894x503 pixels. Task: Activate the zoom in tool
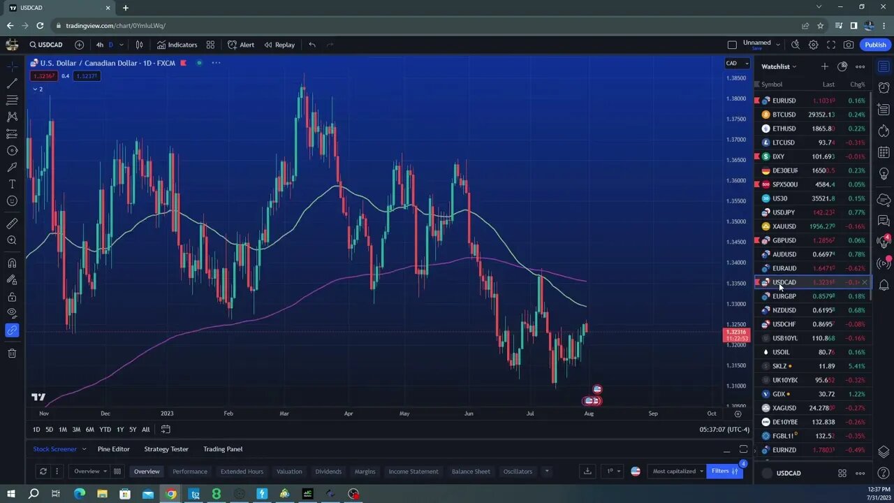point(12,240)
